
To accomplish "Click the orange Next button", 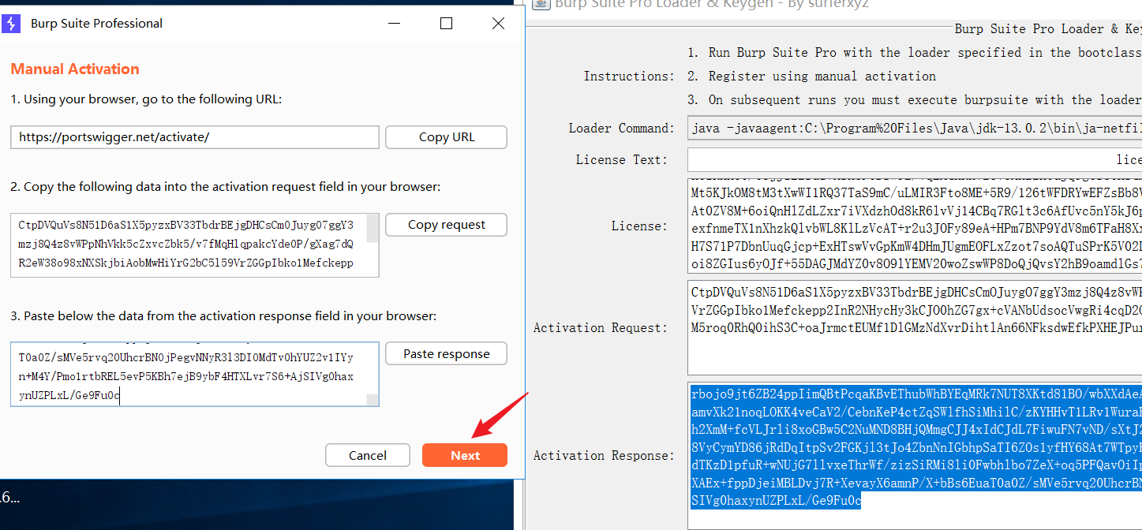I will point(465,455).
